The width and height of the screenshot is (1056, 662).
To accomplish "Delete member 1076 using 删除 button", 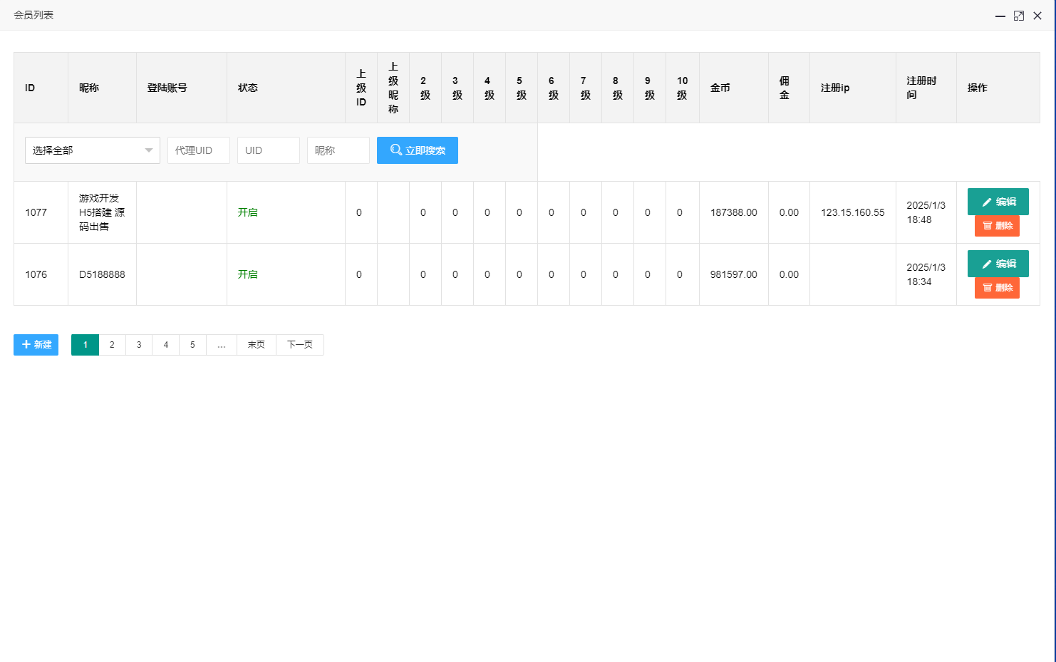I will tap(997, 288).
